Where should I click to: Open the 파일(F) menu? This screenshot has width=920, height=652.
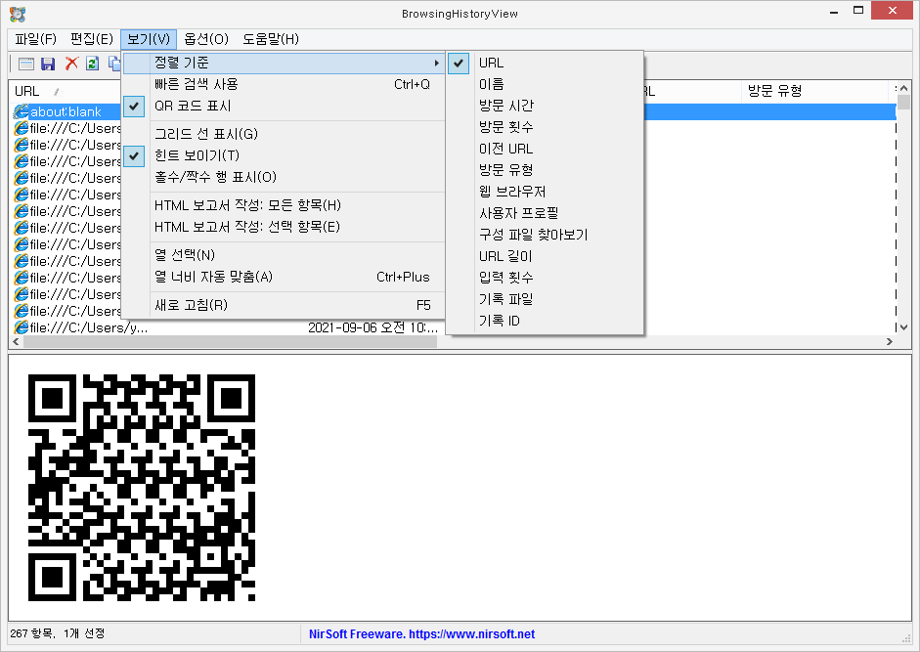pos(36,39)
